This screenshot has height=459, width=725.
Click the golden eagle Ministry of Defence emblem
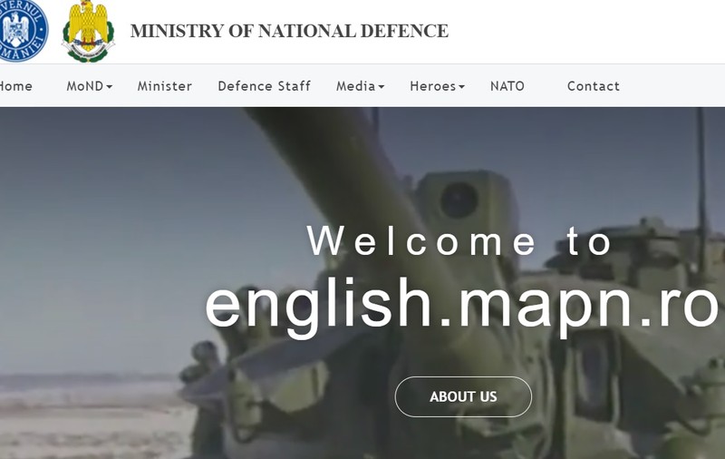click(x=88, y=31)
